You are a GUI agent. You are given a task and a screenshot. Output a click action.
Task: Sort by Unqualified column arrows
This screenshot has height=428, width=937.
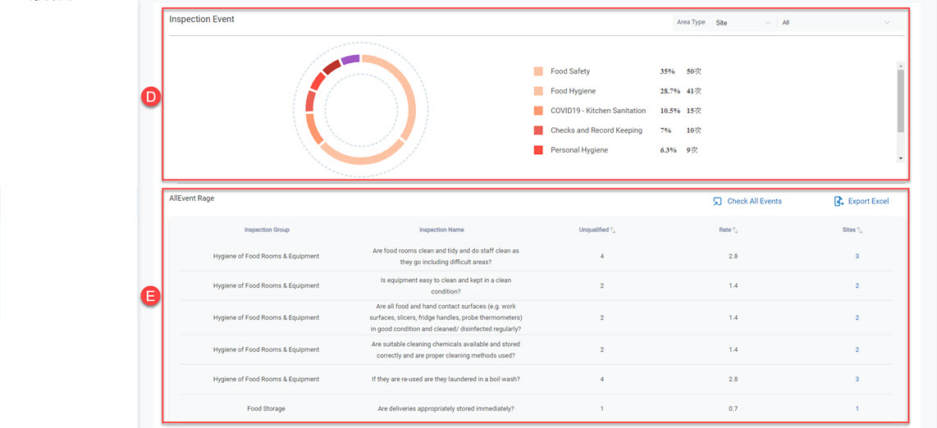(x=613, y=230)
